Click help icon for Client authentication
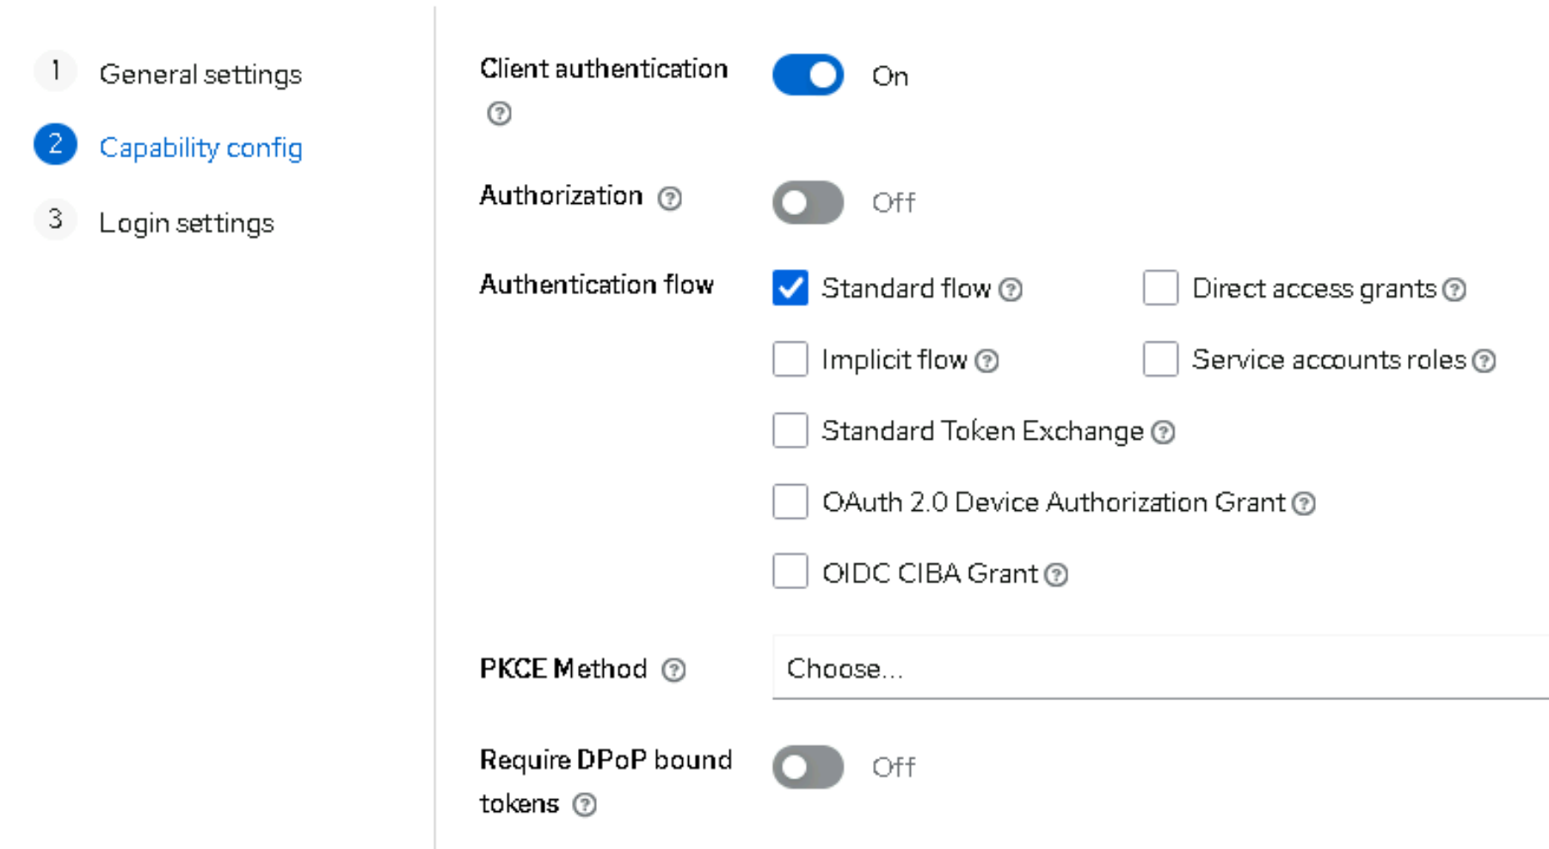The image size is (1549, 849). 499,114
